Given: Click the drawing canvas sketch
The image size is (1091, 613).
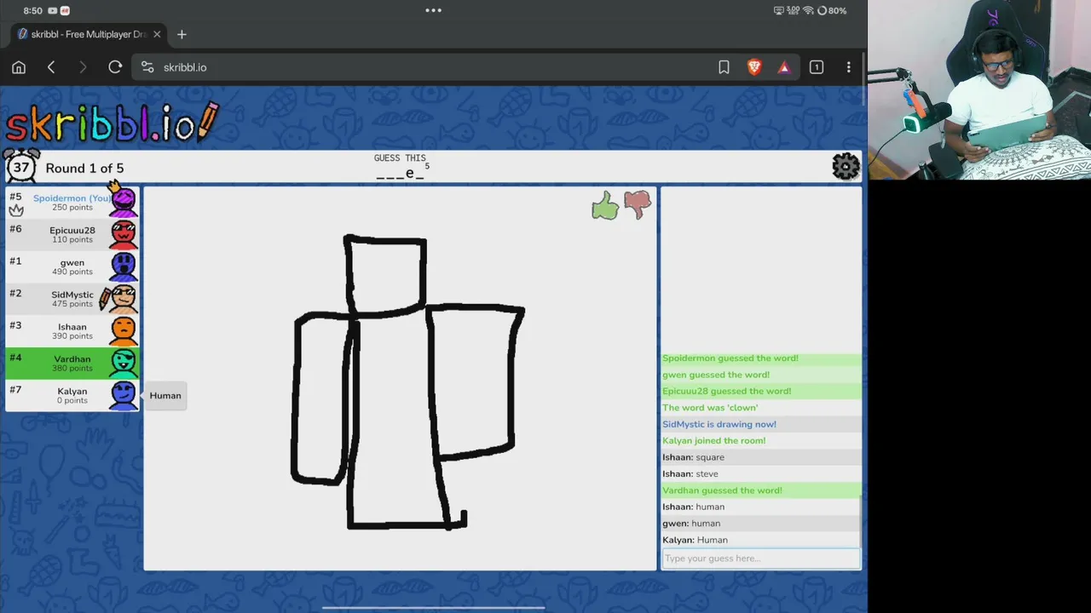Looking at the screenshot, I should point(407,383).
